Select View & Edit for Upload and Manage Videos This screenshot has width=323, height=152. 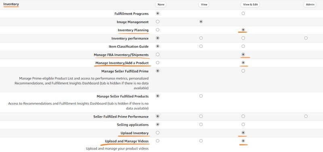click(243, 141)
